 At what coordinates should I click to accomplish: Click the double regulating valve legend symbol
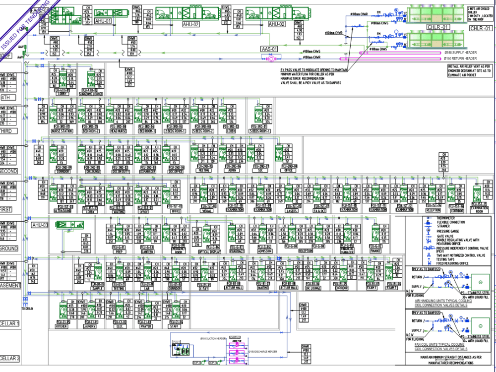[429, 242]
